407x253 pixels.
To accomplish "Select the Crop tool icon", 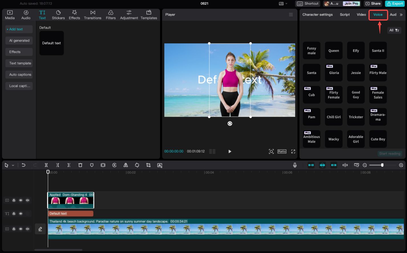I will [x=148, y=165].
